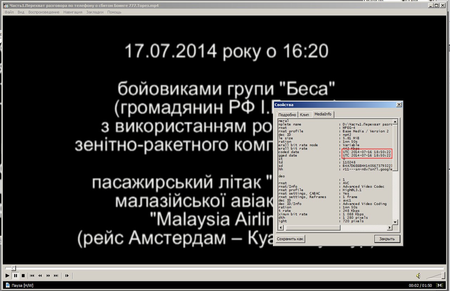Click the Закрыть button
The width and height of the screenshot is (450, 291).
pos(387,239)
